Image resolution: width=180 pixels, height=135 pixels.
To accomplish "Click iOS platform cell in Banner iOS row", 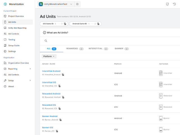I will [116, 129].
